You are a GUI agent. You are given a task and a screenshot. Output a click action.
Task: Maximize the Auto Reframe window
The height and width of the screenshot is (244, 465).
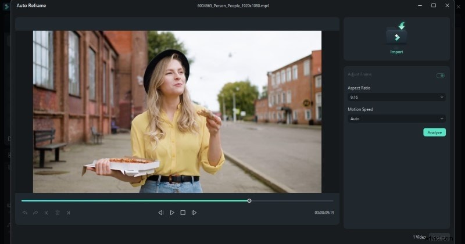point(434,5)
